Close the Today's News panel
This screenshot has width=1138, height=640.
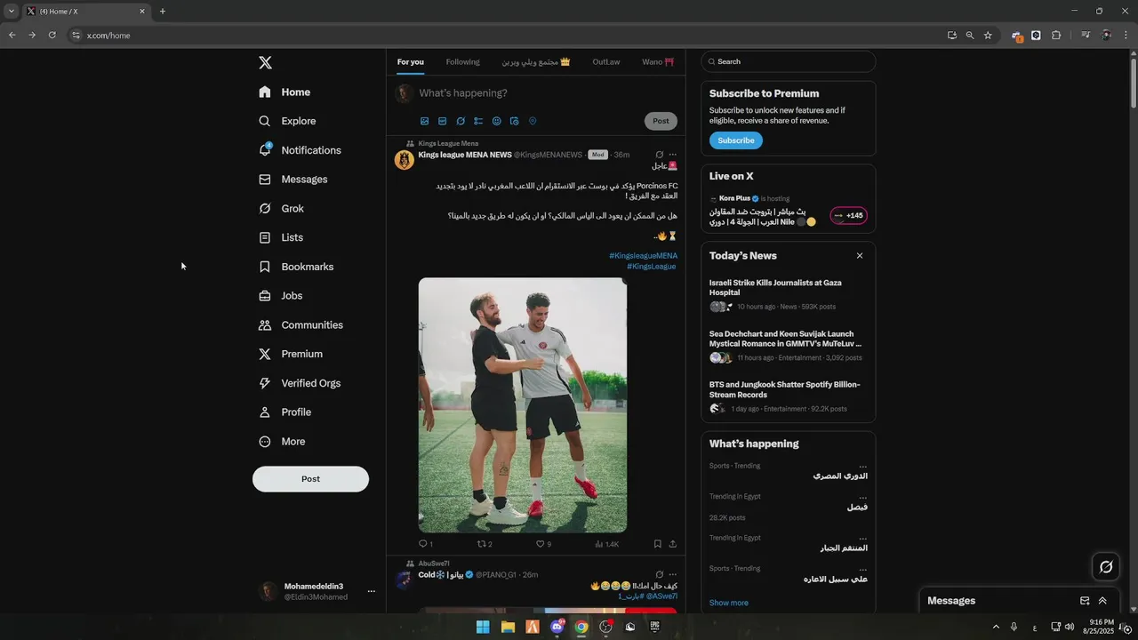coord(860,256)
